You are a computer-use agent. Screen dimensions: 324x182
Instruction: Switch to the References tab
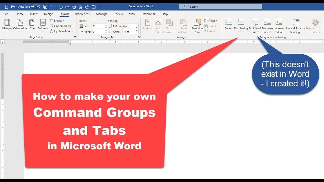82,14
